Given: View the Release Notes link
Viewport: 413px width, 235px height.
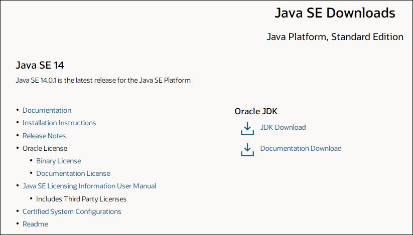Looking at the screenshot, I should point(44,136).
